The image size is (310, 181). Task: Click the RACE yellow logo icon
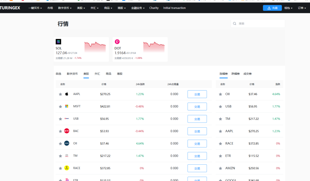click(67, 168)
